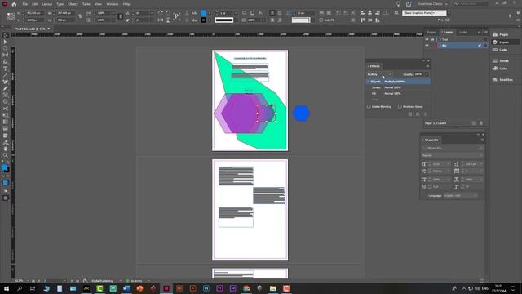Click the Adobe Stock search field
This screenshot has height=294, width=522.
(x=471, y=3)
